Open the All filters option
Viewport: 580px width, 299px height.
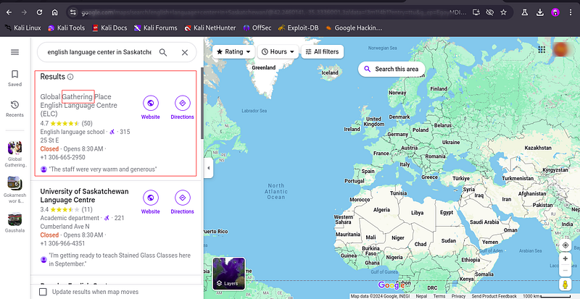(x=319, y=52)
